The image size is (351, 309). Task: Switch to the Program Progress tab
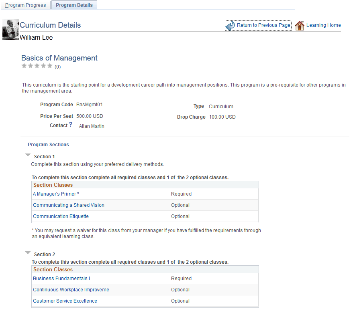pyautogui.click(x=25, y=5)
